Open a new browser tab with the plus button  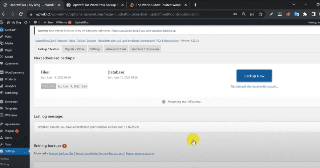(x=195, y=5)
